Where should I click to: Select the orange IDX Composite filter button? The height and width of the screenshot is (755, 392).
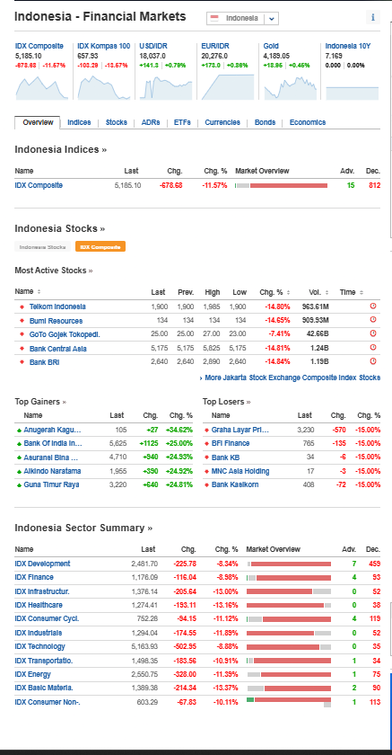coord(100,246)
